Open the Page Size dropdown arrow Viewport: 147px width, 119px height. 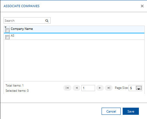139,88
